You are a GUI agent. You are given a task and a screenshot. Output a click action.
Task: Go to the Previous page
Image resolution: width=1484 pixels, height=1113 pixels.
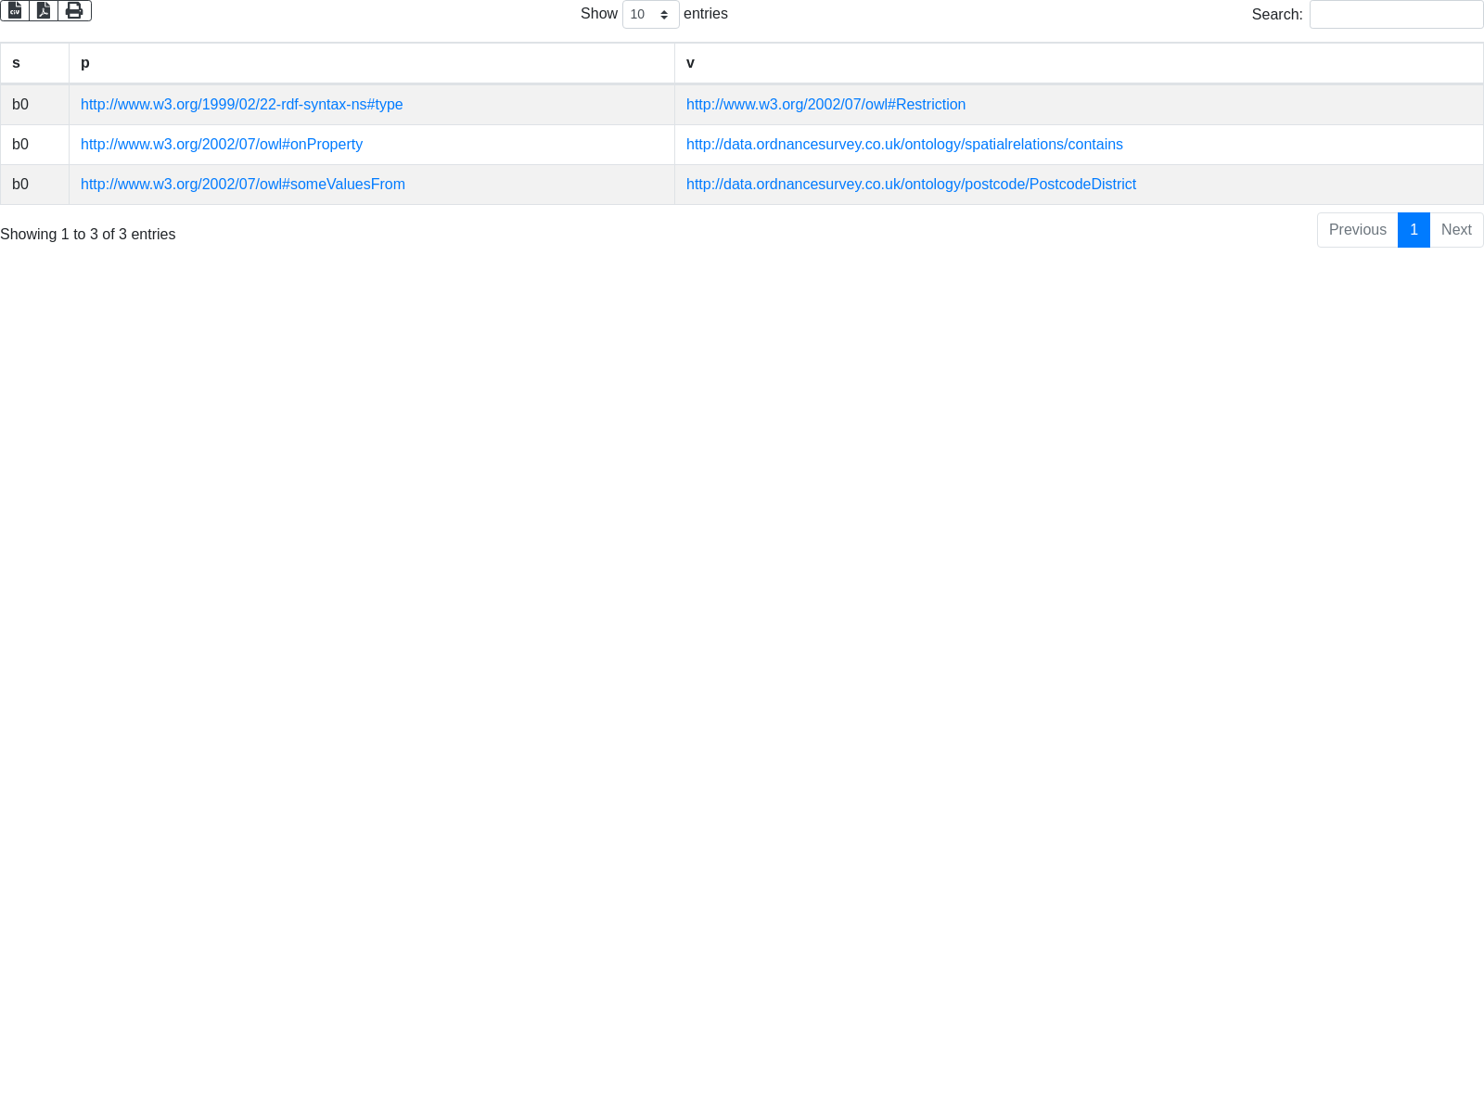[1357, 230]
